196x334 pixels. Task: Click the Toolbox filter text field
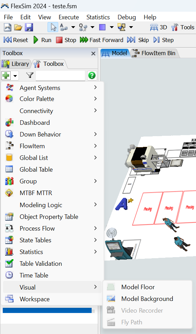(x=60, y=75)
